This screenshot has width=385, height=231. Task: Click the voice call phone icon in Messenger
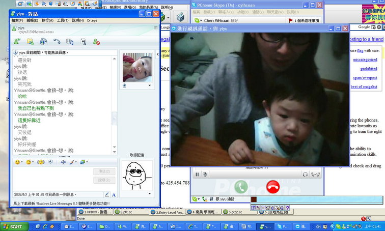[57, 42]
